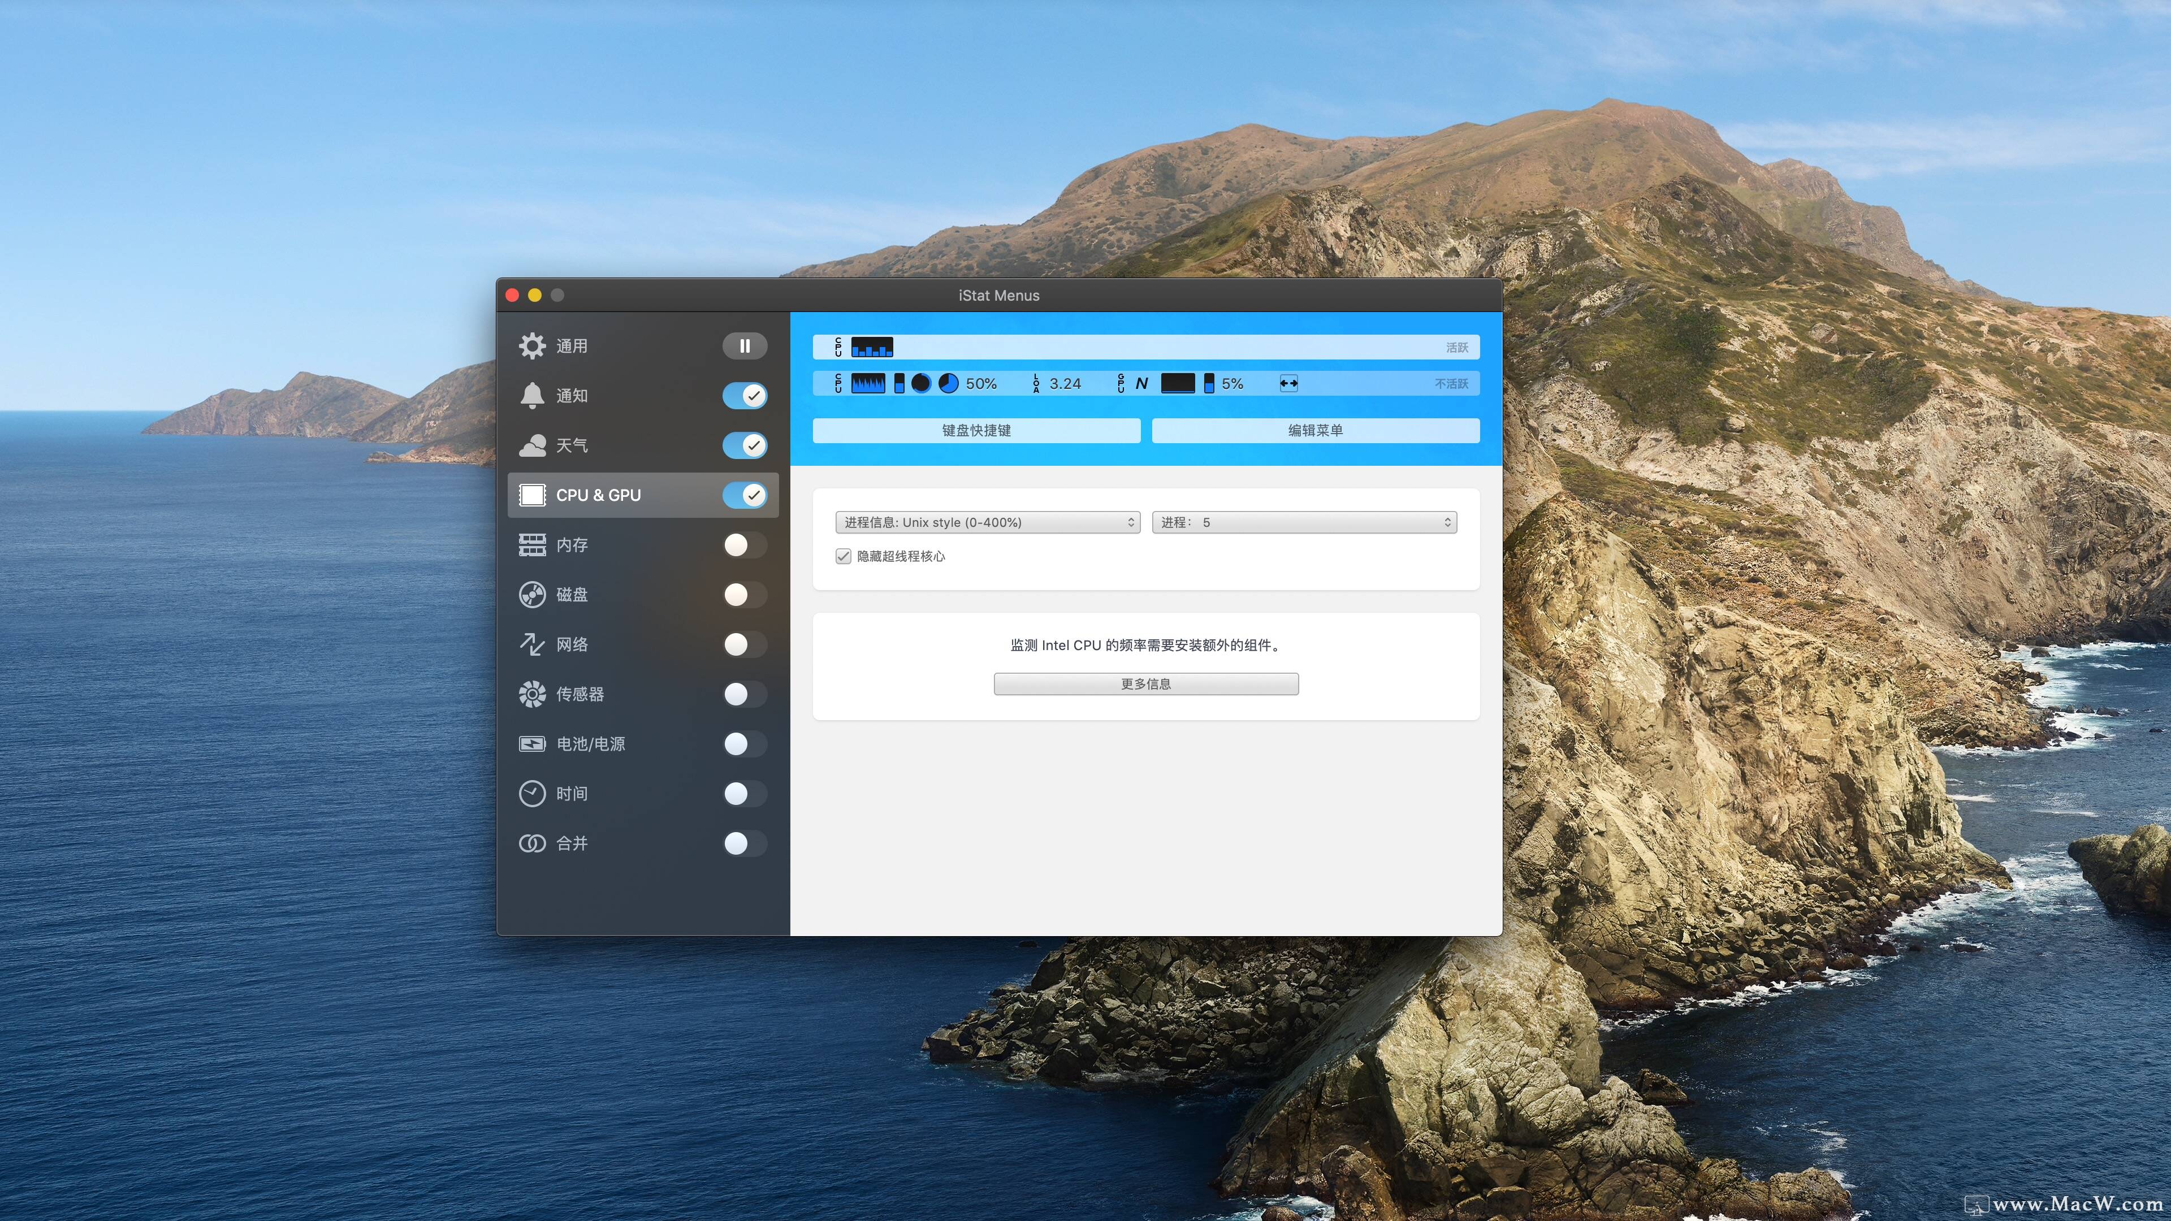Screen dimensions: 2171x1221
Task: Click the CPU pie chart icon in inactive row
Action: point(948,383)
